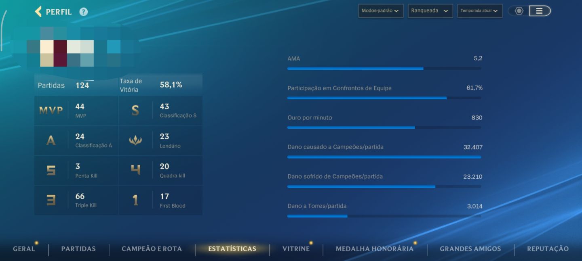Select the 32.407 damage dealt value
Screen dimensions: 582x261
coord(473,147)
